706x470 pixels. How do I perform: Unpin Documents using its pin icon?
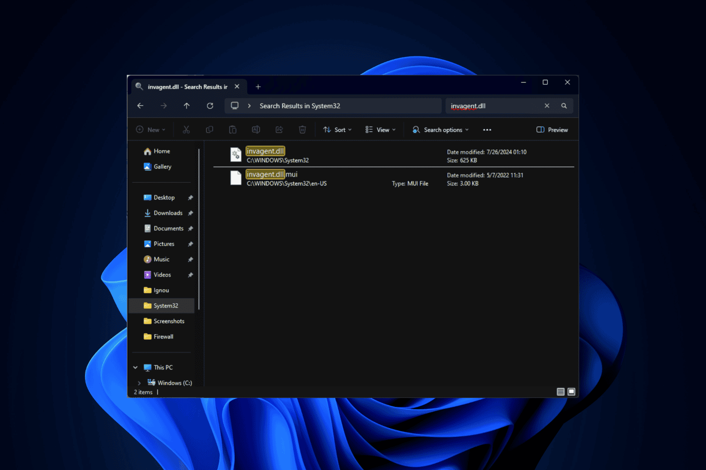click(190, 229)
